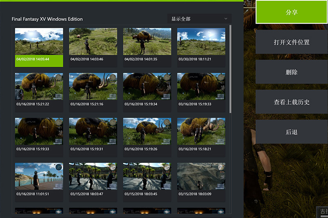Screen dimensions: 328x218
Task: Delete the selected screenshot with 删除
Action: (292, 72)
